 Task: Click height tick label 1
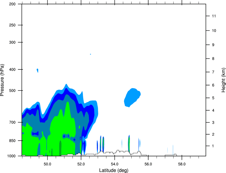[213, 146]
